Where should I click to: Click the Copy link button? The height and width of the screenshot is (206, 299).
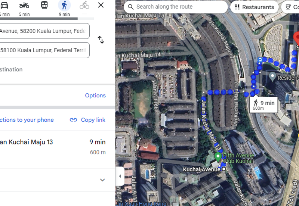88,120
